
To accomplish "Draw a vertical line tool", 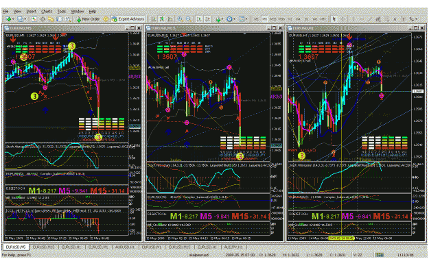I will point(353,19).
